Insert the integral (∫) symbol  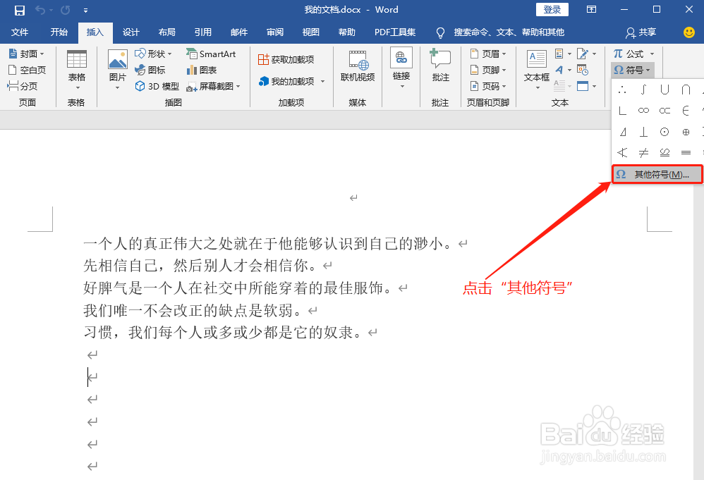click(x=643, y=90)
